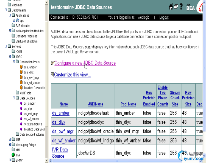Click the IVR Data Source purple icon

(21, 124)
